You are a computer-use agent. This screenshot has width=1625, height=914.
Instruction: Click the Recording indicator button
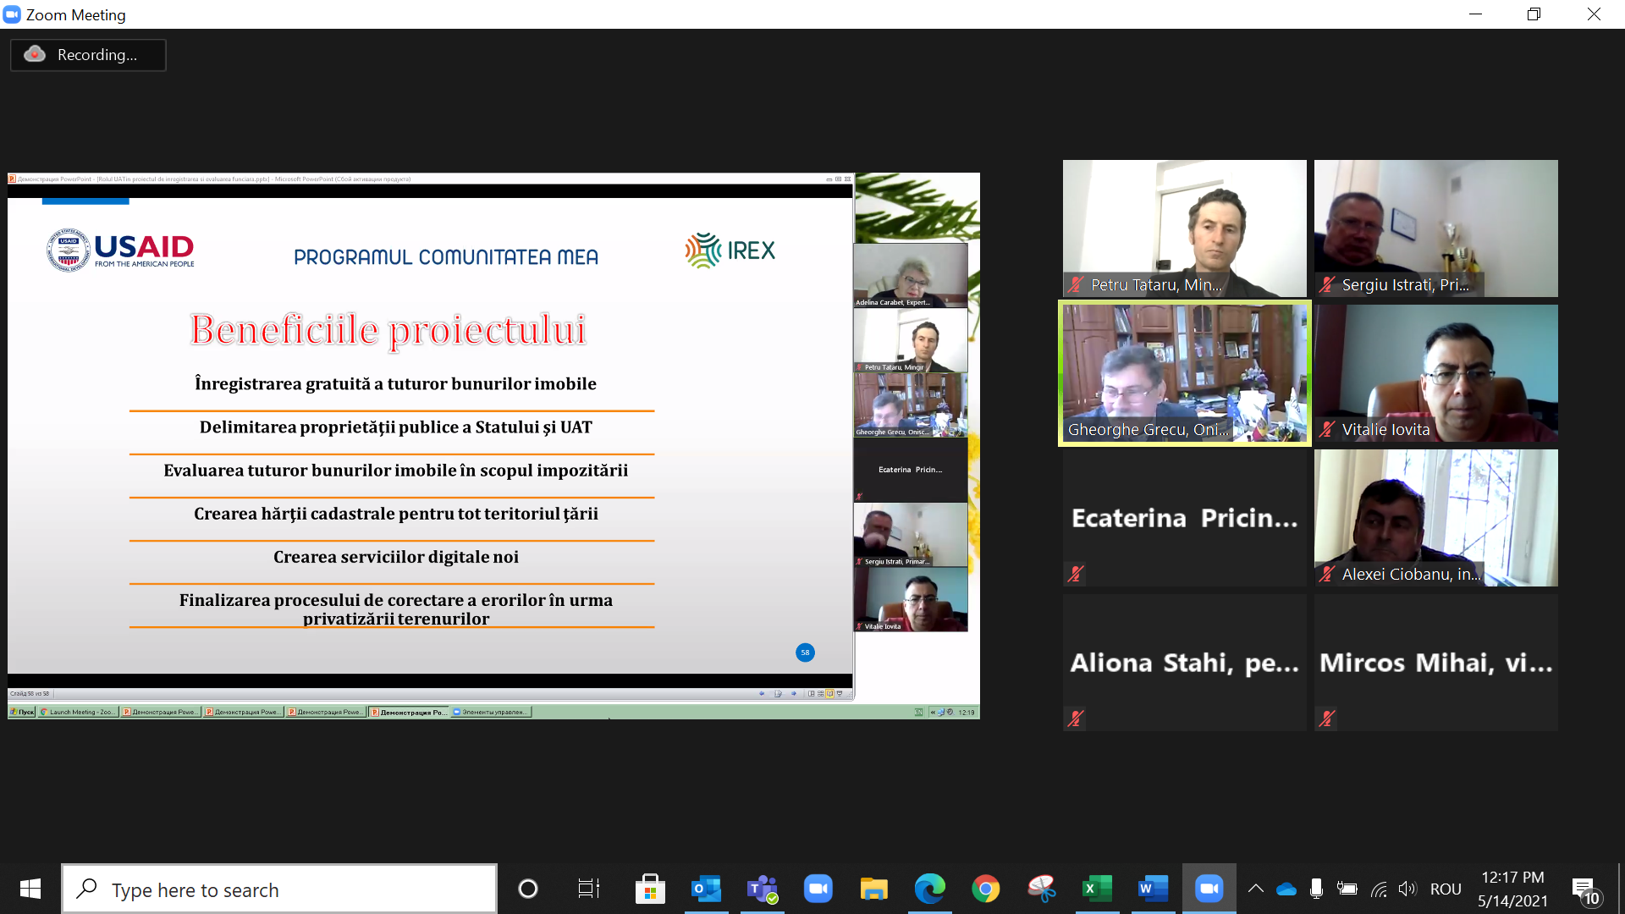[88, 55]
